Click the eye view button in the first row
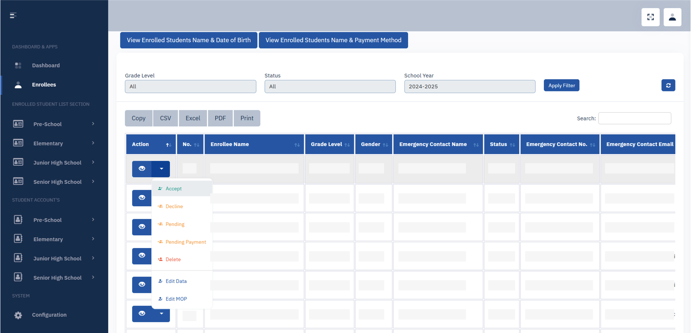Screen dimensions: 691x333 coord(142,169)
